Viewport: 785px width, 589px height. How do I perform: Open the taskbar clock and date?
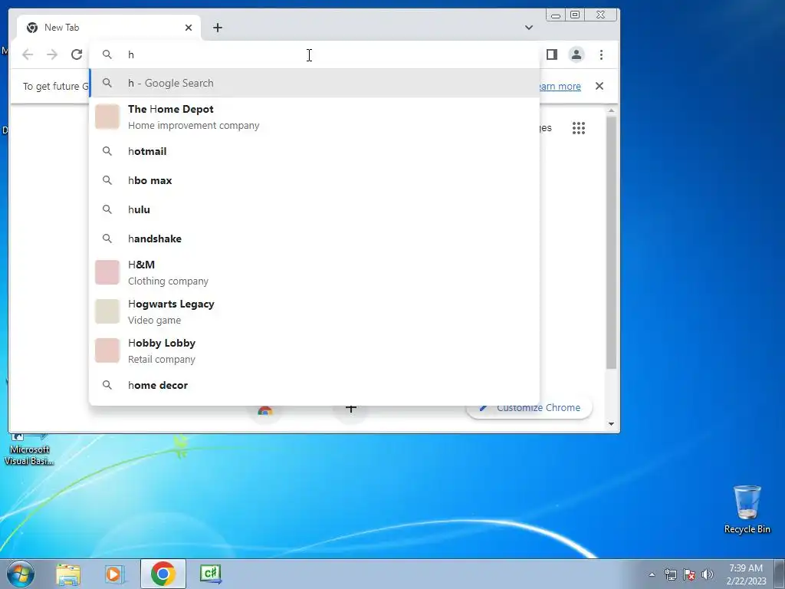coord(746,574)
